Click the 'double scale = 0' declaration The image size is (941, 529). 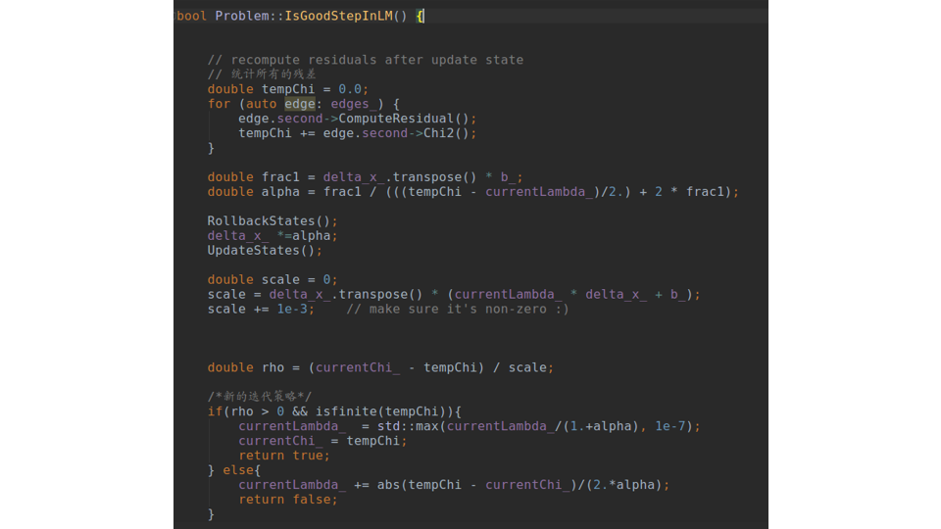pyautogui.click(x=269, y=279)
